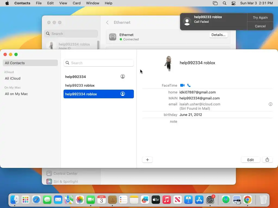Screen dimensions: 278x208
Task: Open Keynote from the Dock
Action: click(188, 200)
